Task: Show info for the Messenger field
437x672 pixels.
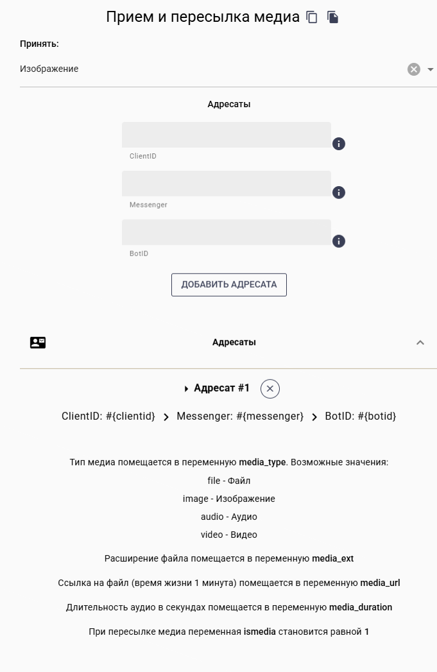Action: click(339, 193)
